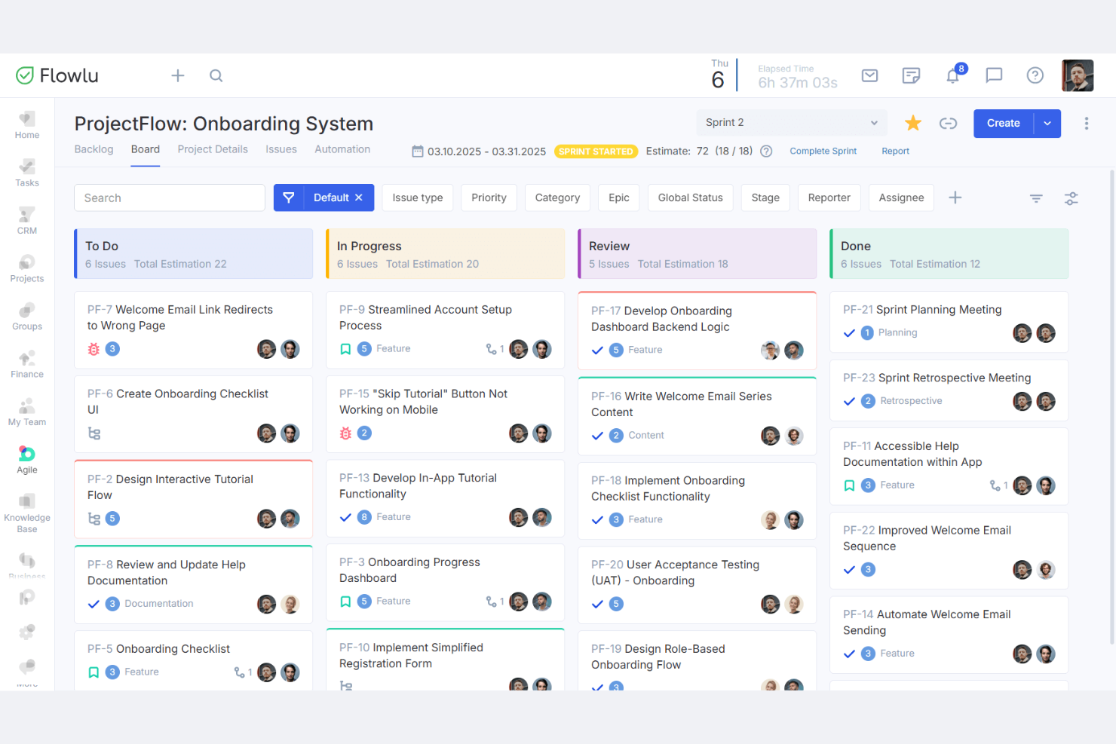Image resolution: width=1116 pixels, height=744 pixels.
Task: Open card PF-7 Welcome Email Link Redirects
Action: (x=194, y=330)
